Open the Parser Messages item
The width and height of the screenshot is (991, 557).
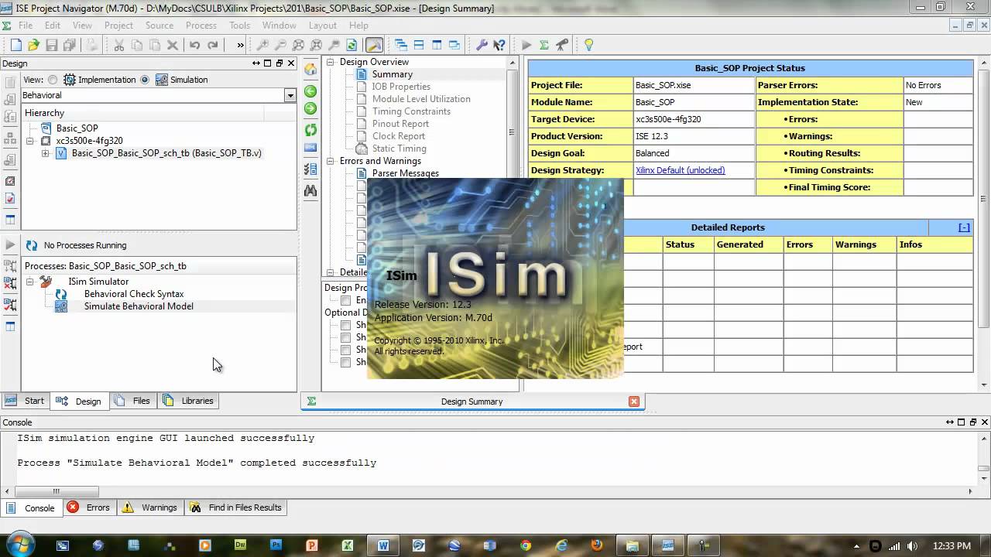[405, 173]
